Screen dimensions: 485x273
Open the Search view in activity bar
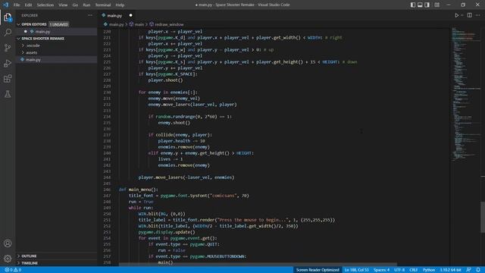[x=8, y=33]
